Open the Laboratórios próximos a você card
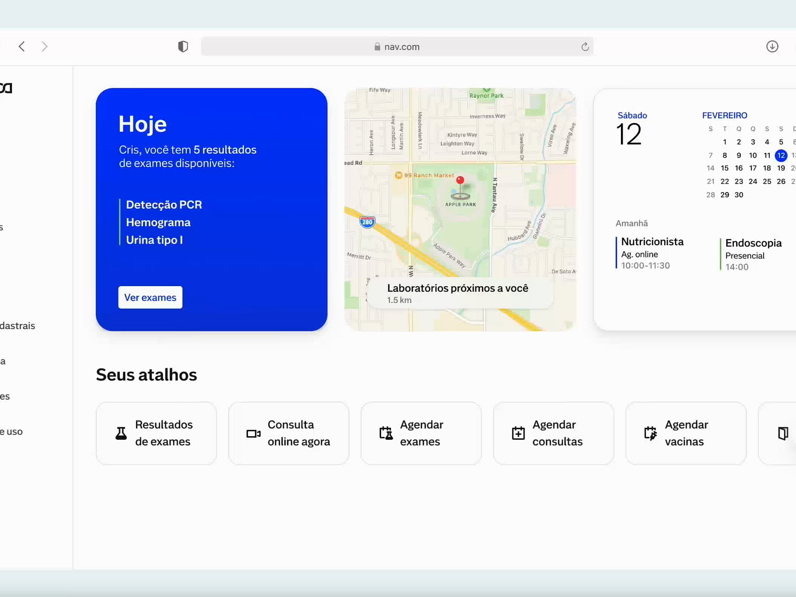Screen dimensions: 796x597 [460, 293]
